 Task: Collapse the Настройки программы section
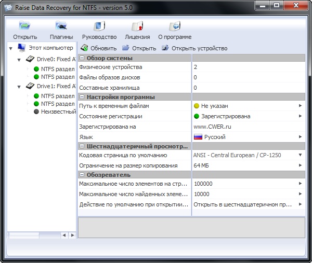[x=82, y=97]
